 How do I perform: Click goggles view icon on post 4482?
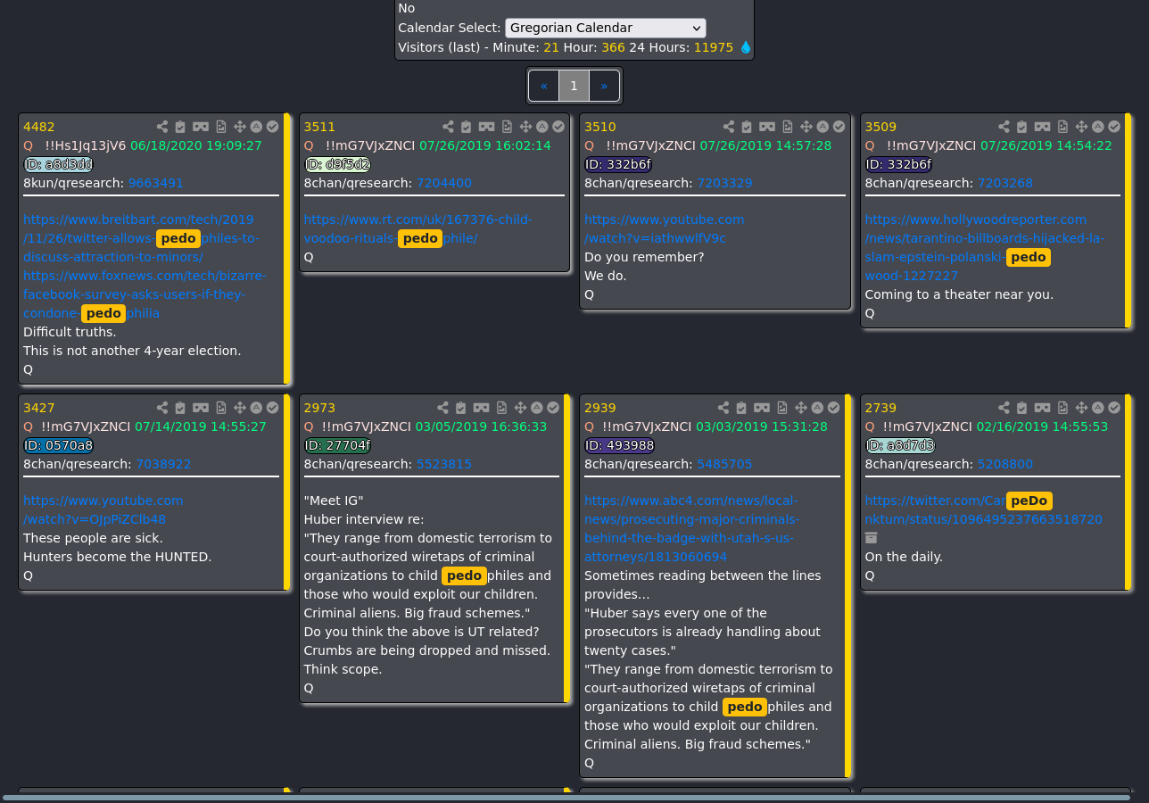click(201, 127)
